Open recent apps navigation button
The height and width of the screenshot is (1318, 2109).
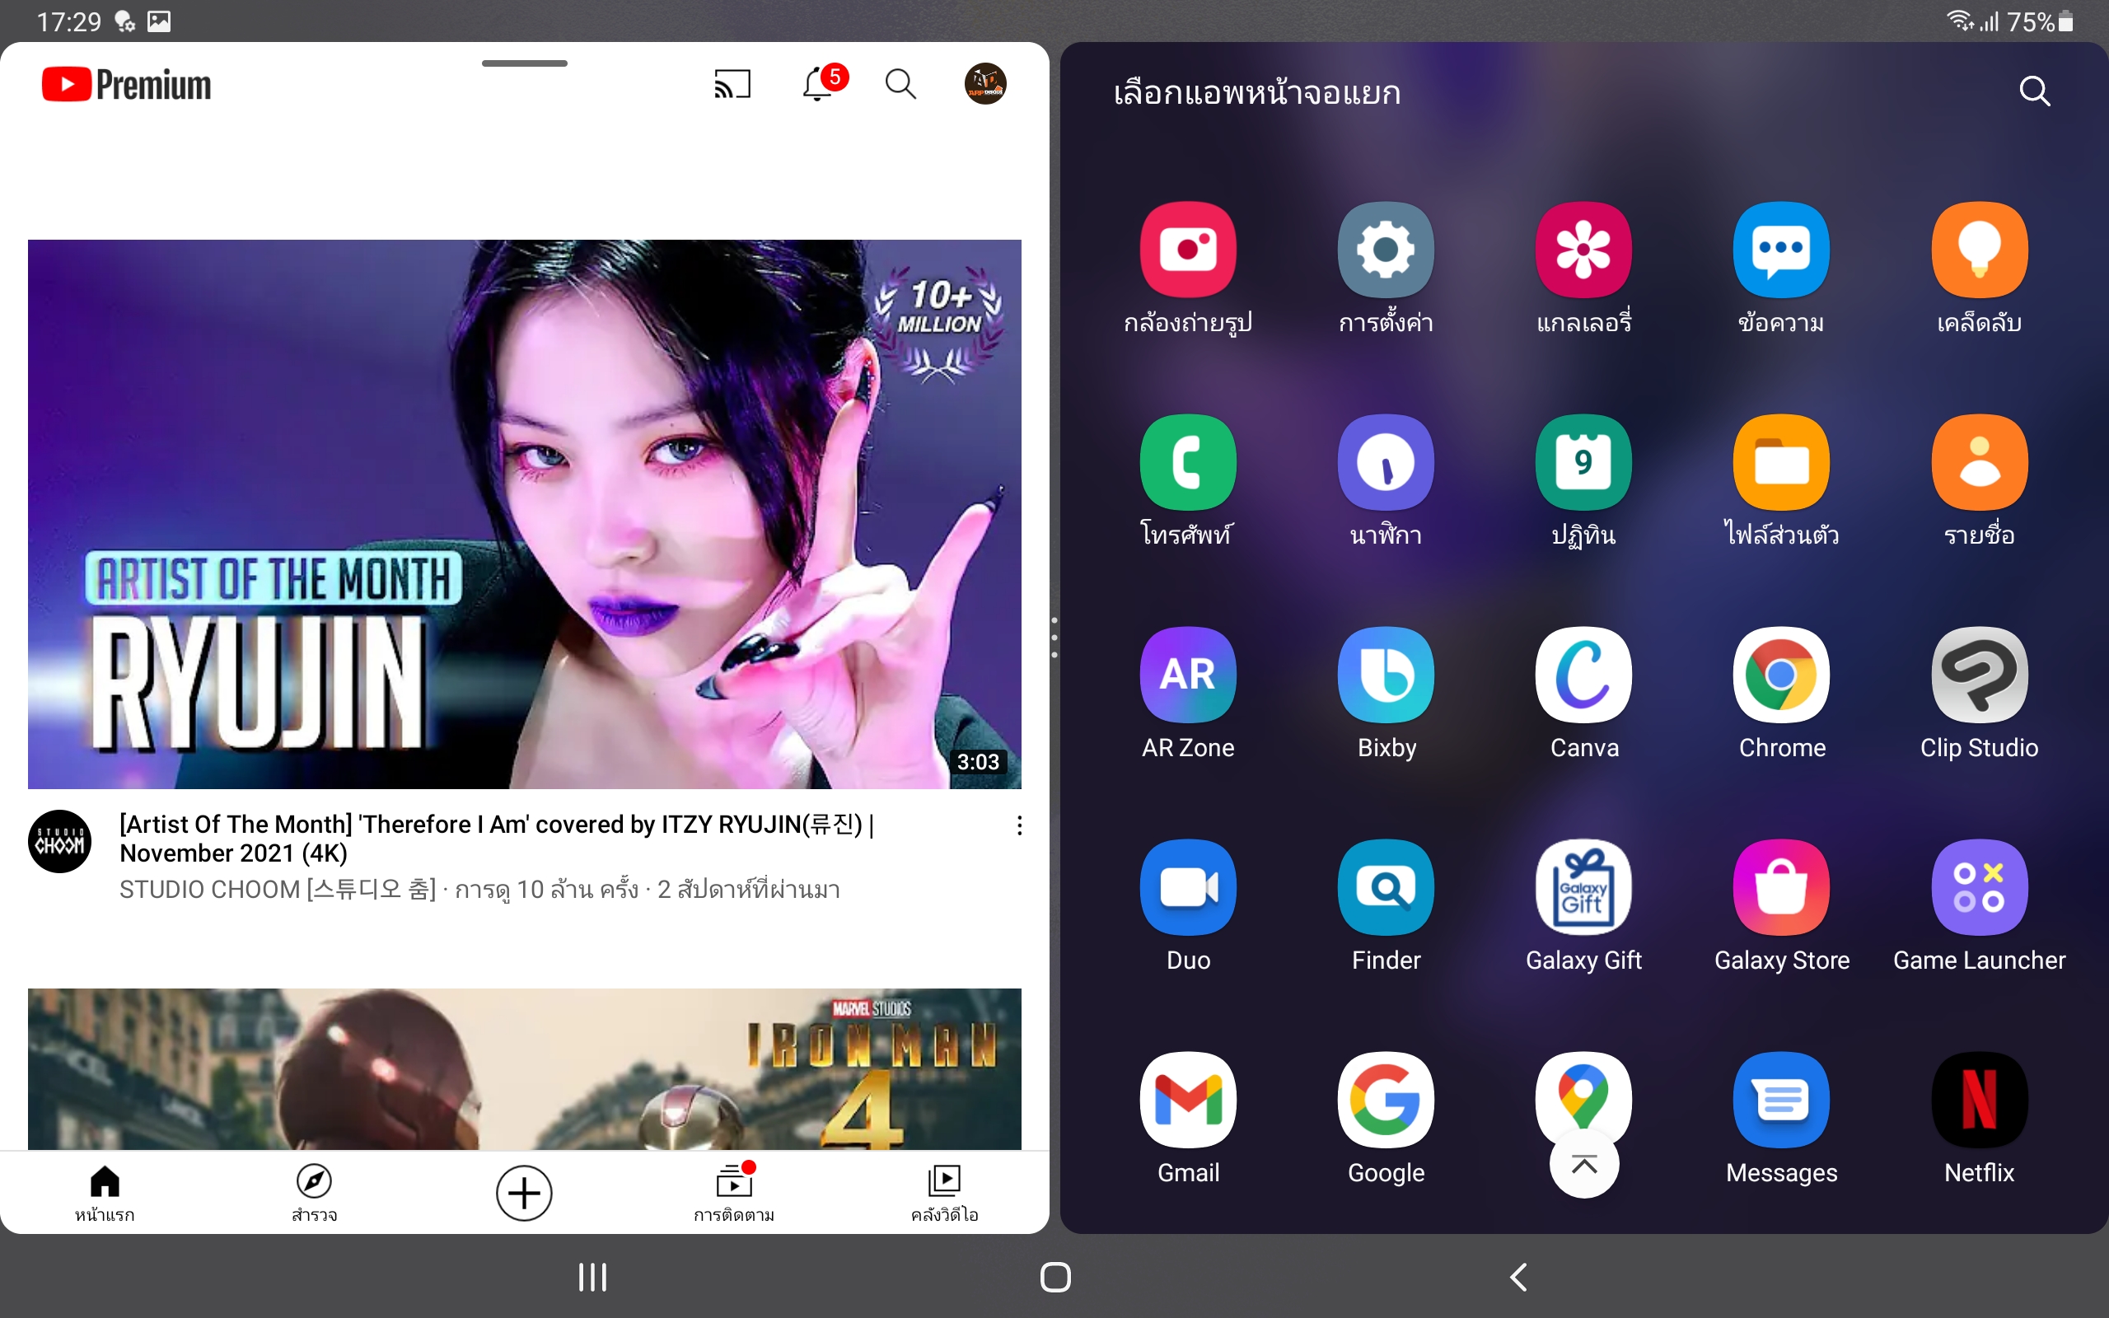click(592, 1277)
